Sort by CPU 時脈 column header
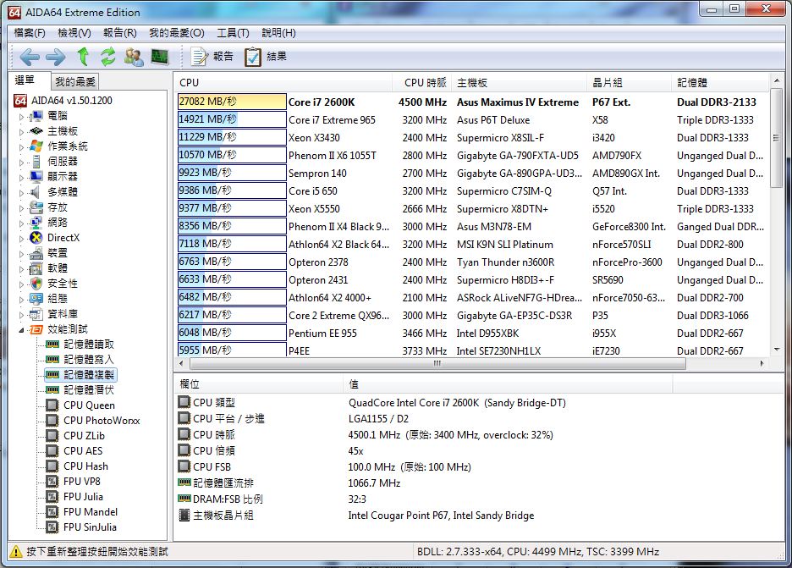Viewport: 792px width, 568px height. [x=421, y=83]
